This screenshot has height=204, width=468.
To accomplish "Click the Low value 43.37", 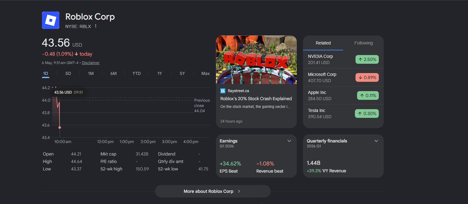I will pos(76,169).
